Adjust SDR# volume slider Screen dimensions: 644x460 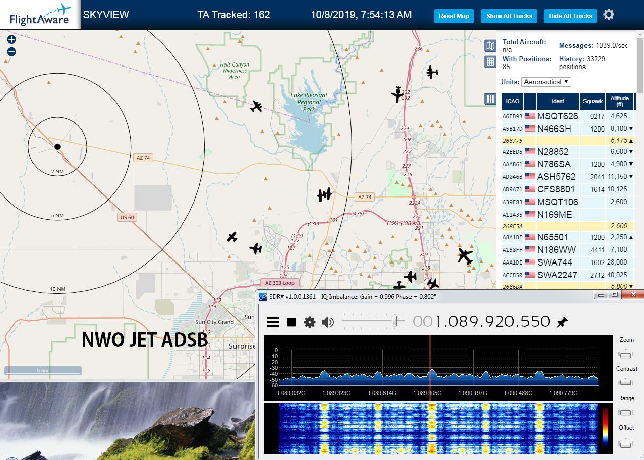click(x=395, y=321)
